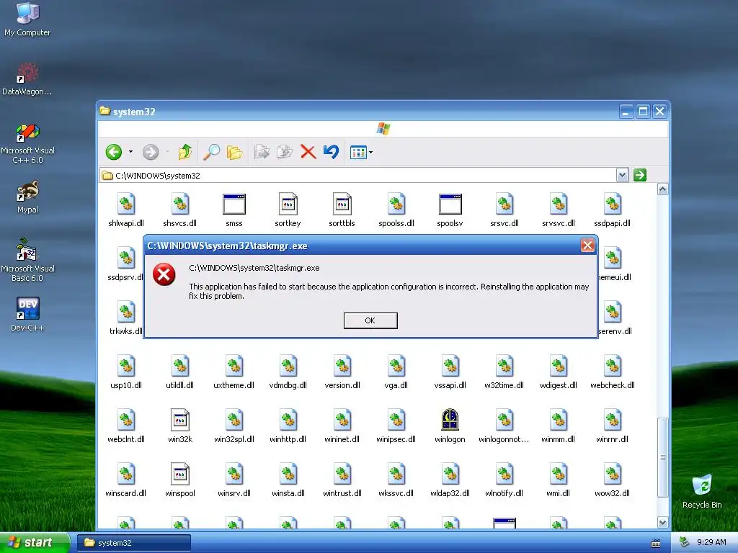Select the vdmdbg.dll file
This screenshot has height=553, width=738.
(288, 372)
